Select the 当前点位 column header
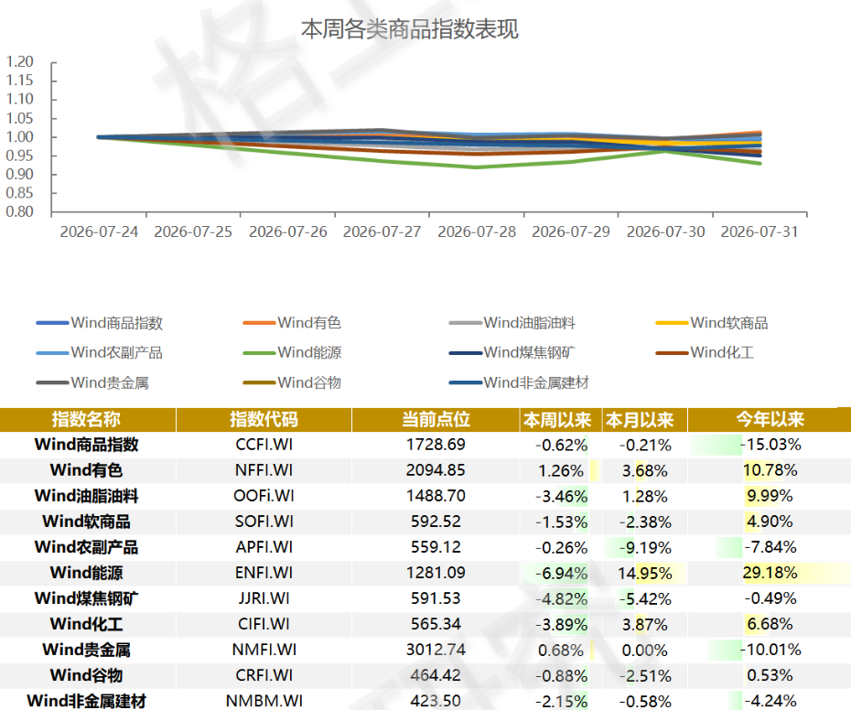851x710 pixels. tap(436, 420)
